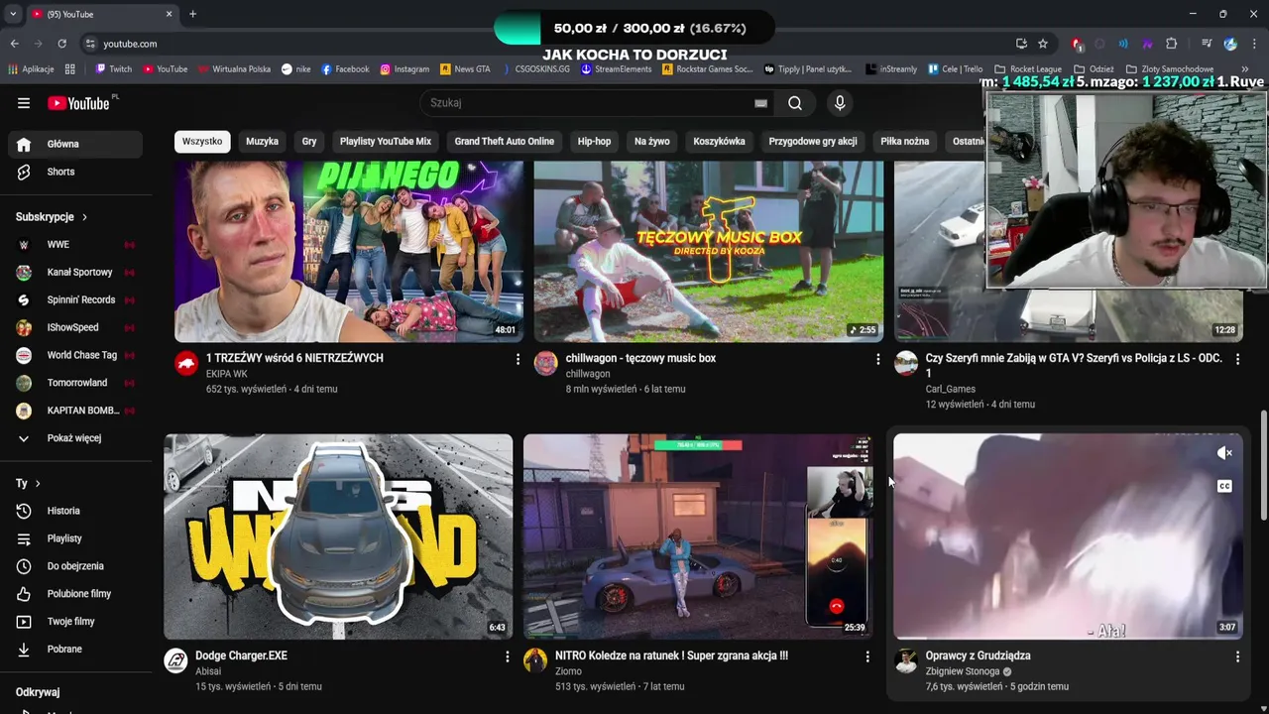The image size is (1269, 714).
Task: Open Główna in the sidebar
Action: [75, 144]
